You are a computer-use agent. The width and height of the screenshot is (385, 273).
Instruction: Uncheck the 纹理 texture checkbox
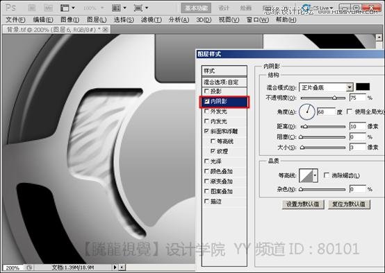[213, 151]
